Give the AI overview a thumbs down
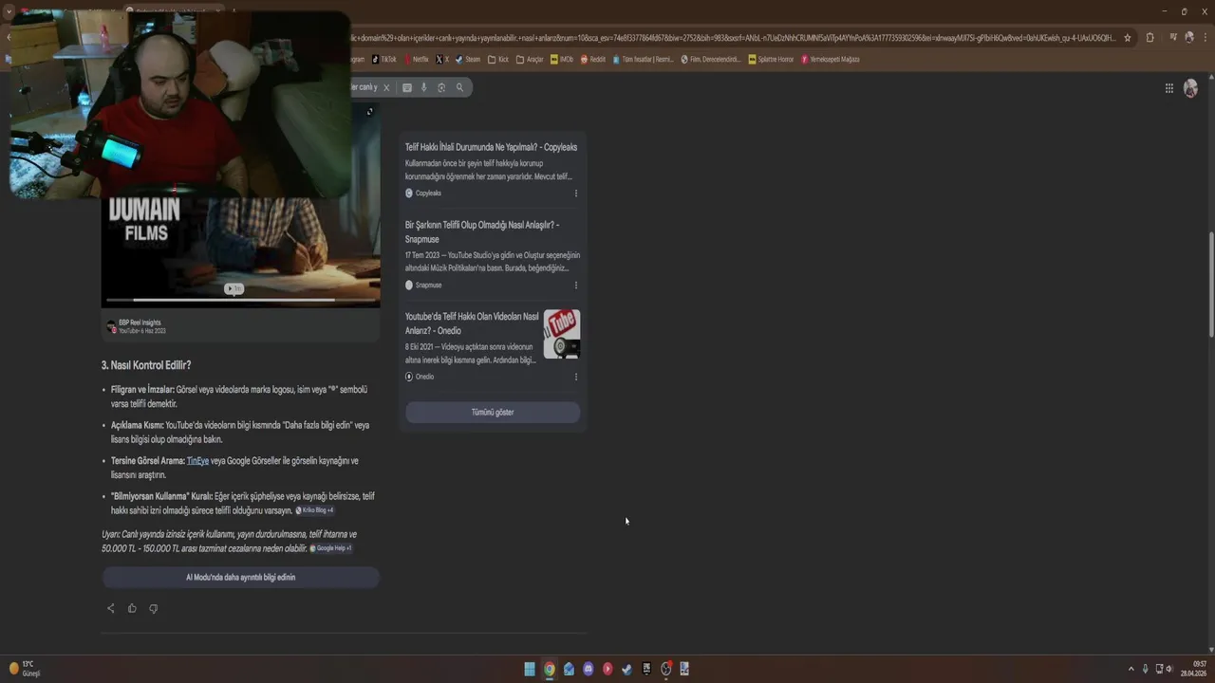The height and width of the screenshot is (683, 1215). click(153, 608)
